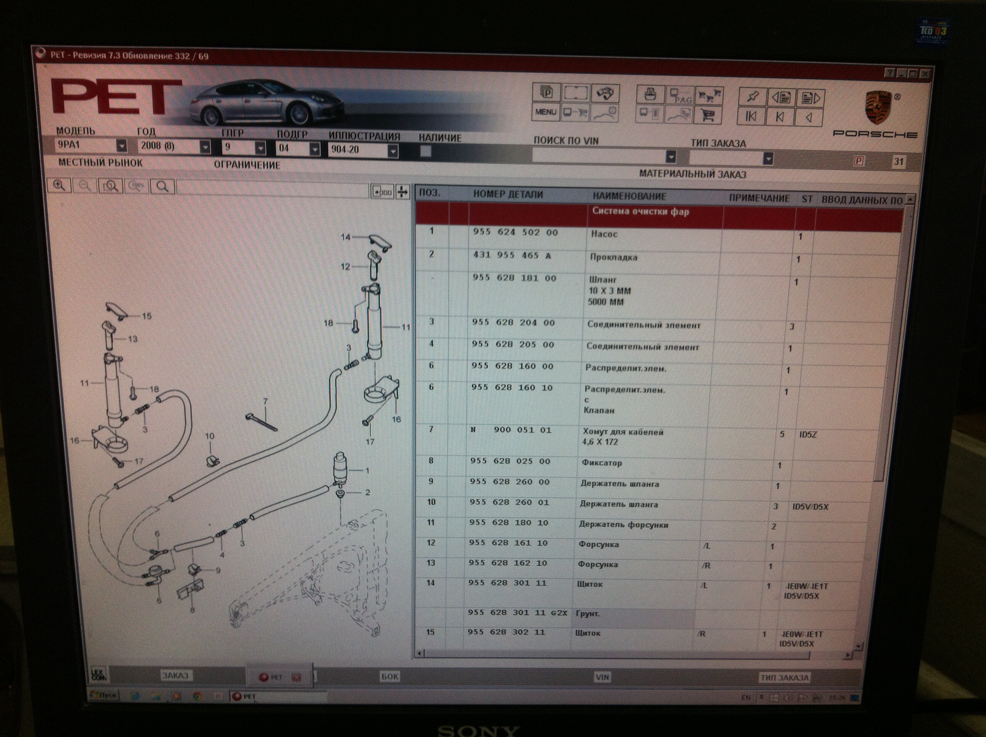Screen dimensions: 986x737
Task: Select the VIN tab at bottom
Action: (x=602, y=677)
